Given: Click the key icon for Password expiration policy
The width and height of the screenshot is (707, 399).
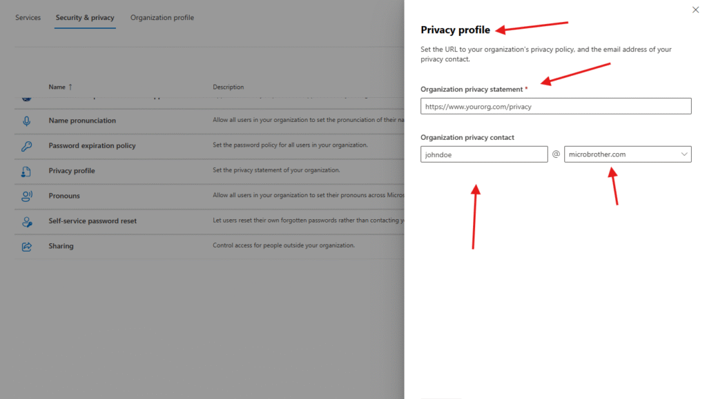Looking at the screenshot, I should pyautogui.click(x=27, y=146).
